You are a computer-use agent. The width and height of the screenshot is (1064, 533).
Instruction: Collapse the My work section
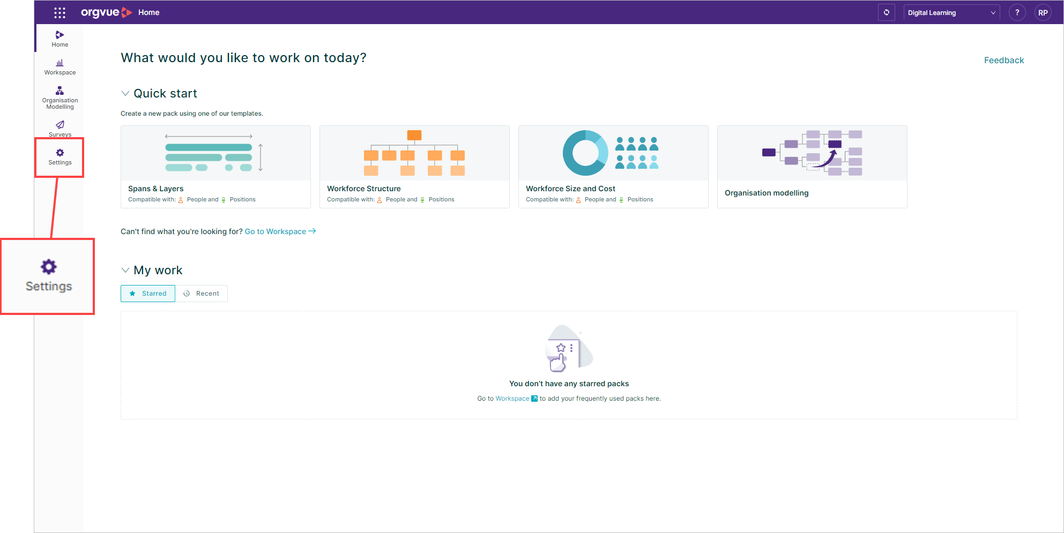point(125,270)
